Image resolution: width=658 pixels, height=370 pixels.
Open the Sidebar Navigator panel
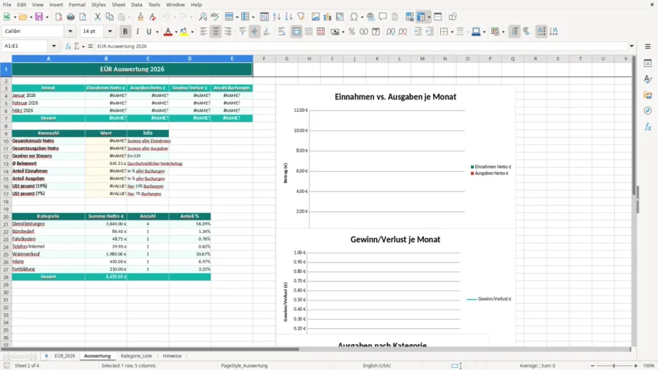(x=648, y=110)
